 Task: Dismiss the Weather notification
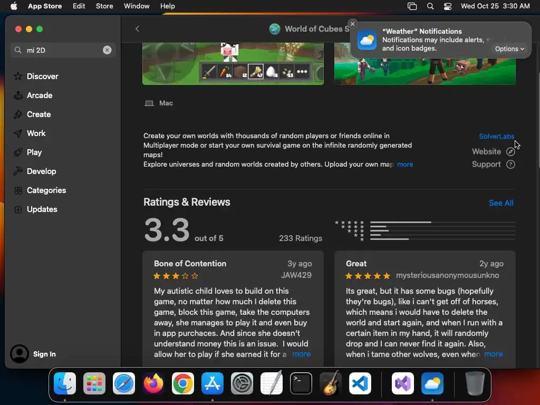(x=352, y=24)
